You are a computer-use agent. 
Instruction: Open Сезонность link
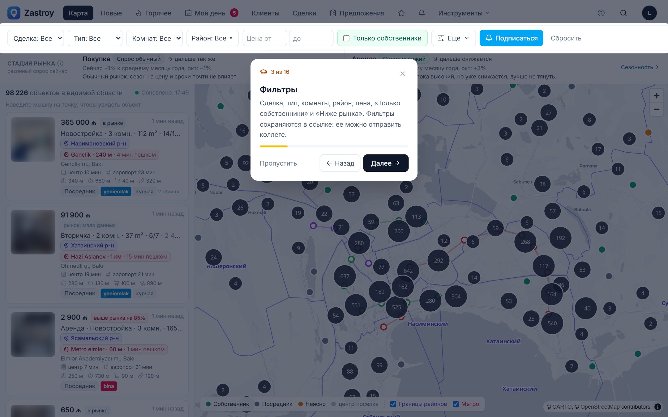(x=640, y=67)
